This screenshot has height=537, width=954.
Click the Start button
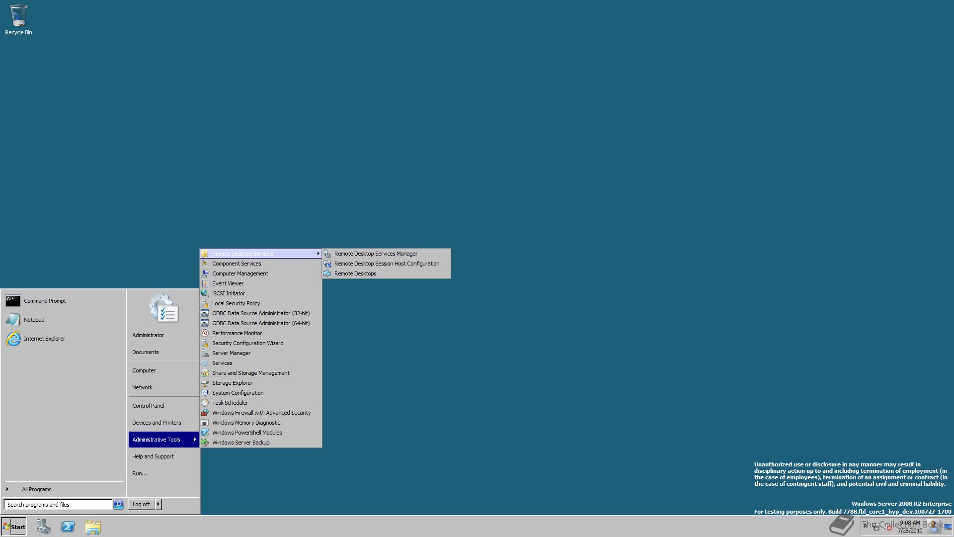14,527
